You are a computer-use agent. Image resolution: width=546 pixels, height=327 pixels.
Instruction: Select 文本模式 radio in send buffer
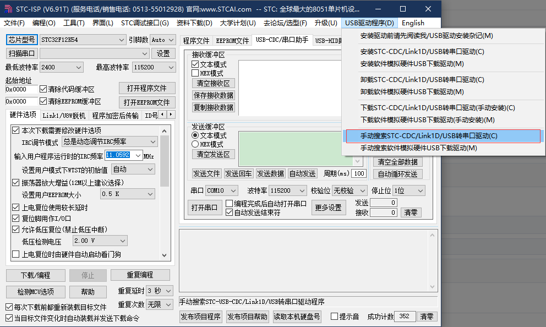point(195,135)
